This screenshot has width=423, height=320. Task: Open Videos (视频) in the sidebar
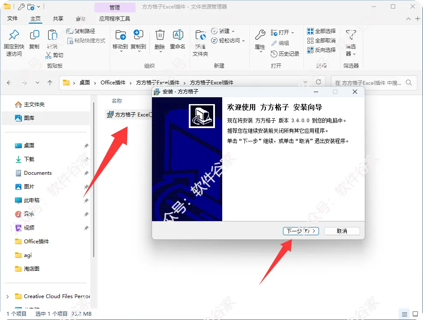click(x=24, y=228)
